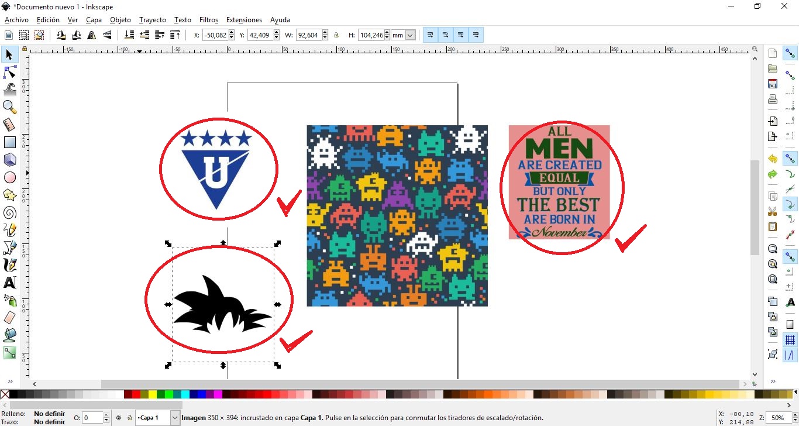
Task: Click the Cut scissors icon
Action: click(x=773, y=211)
